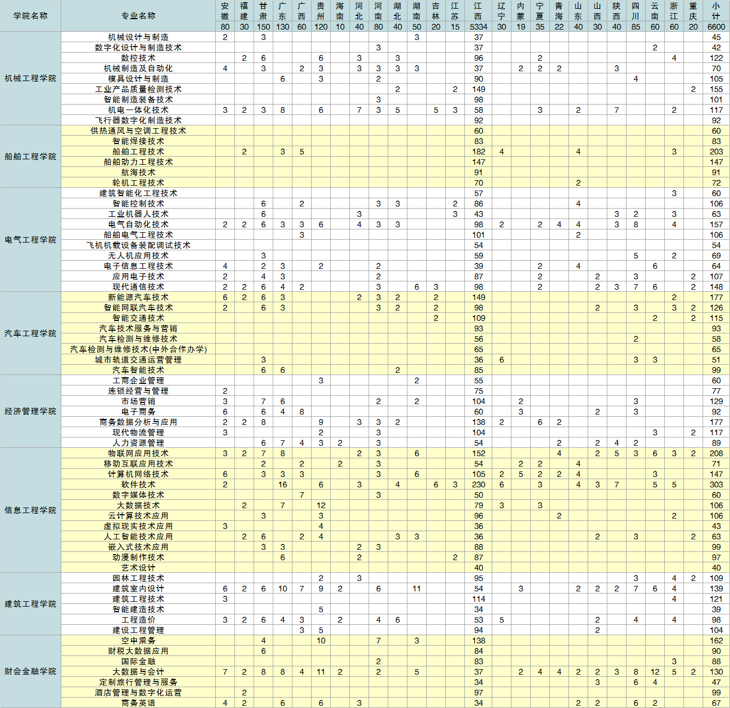Select the 人力资源管理 cell
This screenshot has height=708, width=730.
coord(139,443)
